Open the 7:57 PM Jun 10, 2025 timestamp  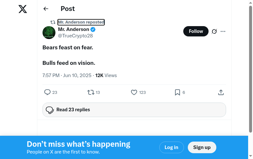[x=67, y=75]
